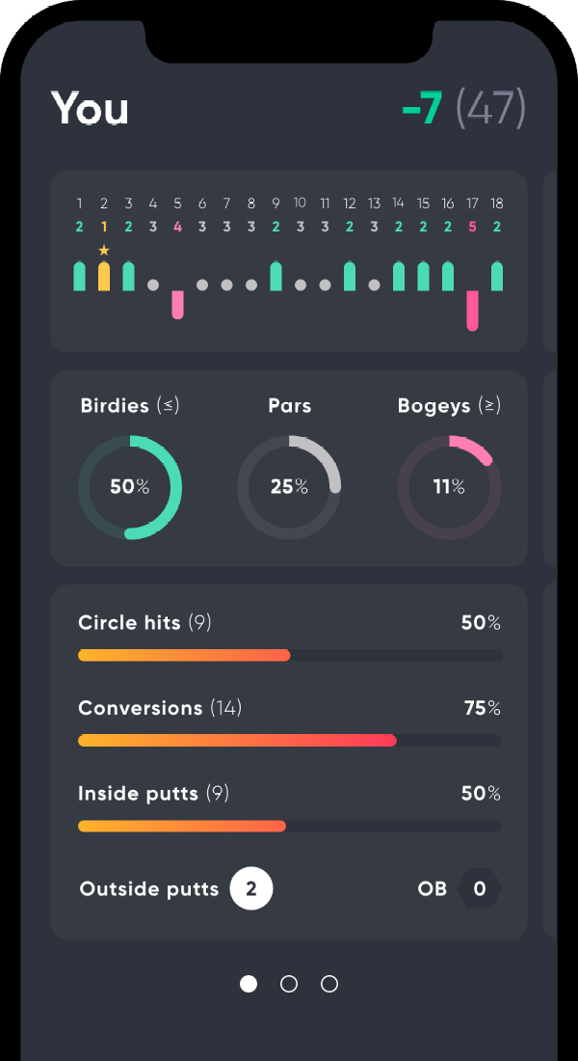The image size is (578, 1061).
Task: Select the pink bogey bar on hole 5
Action: [x=177, y=304]
